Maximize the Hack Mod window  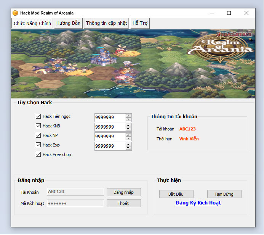click(229, 13)
